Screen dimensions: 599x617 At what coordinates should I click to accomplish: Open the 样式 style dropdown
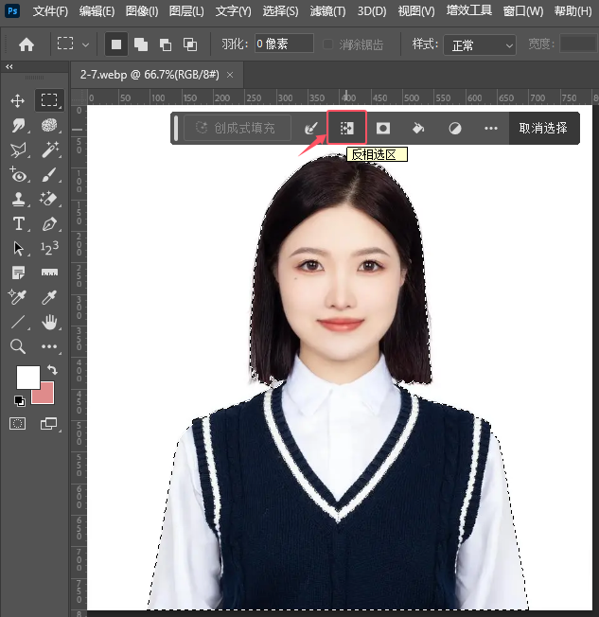[x=480, y=44]
